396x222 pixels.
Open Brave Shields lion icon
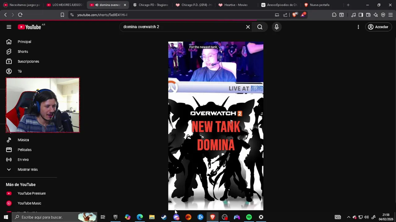coord(294,15)
